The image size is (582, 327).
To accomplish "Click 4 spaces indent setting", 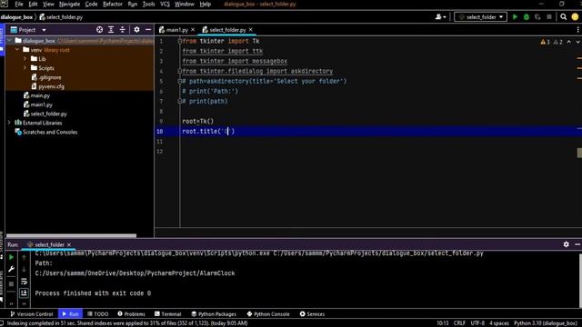I will tap(499, 323).
